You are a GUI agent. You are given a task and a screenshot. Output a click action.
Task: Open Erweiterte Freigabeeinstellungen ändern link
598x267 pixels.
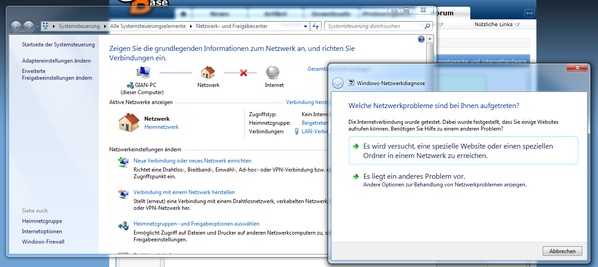click(x=57, y=74)
